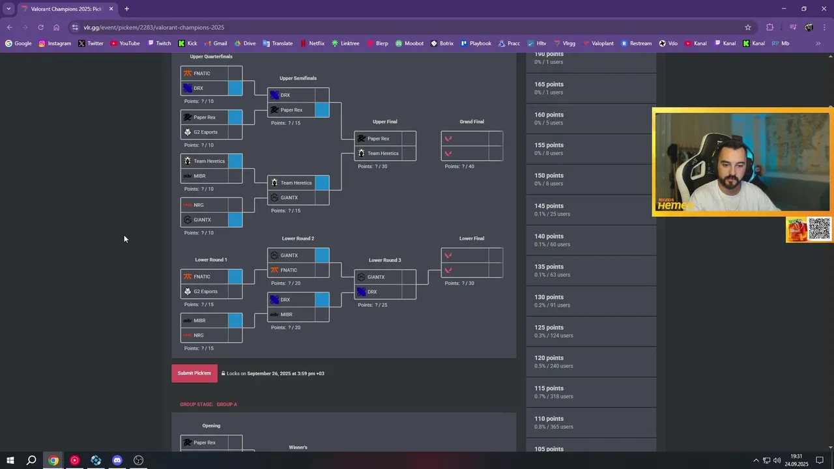The height and width of the screenshot is (469, 834).
Task: Open the Windows notification center icon
Action: pos(820,461)
